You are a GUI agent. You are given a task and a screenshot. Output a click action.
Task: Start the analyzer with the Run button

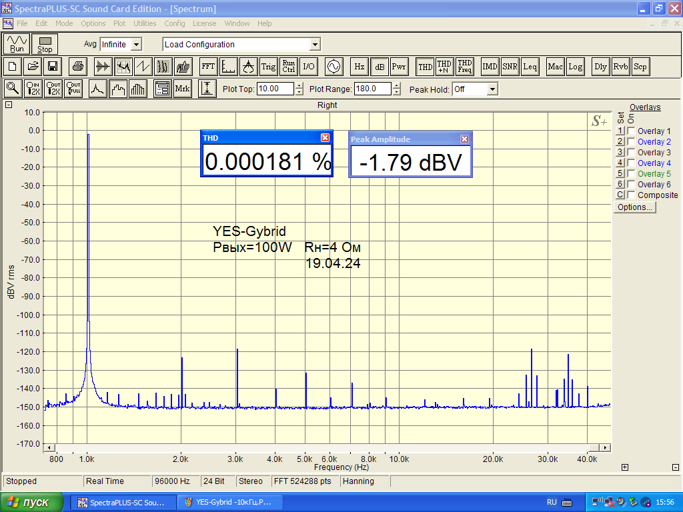17,45
